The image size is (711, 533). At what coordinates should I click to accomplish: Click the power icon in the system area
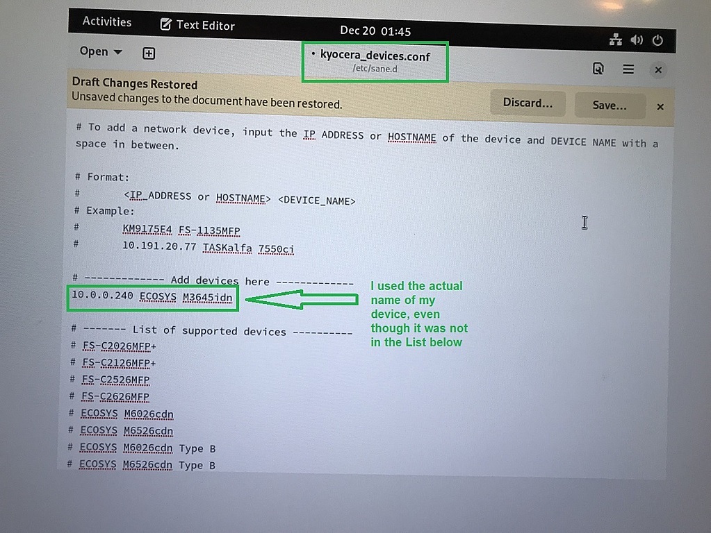[657, 40]
